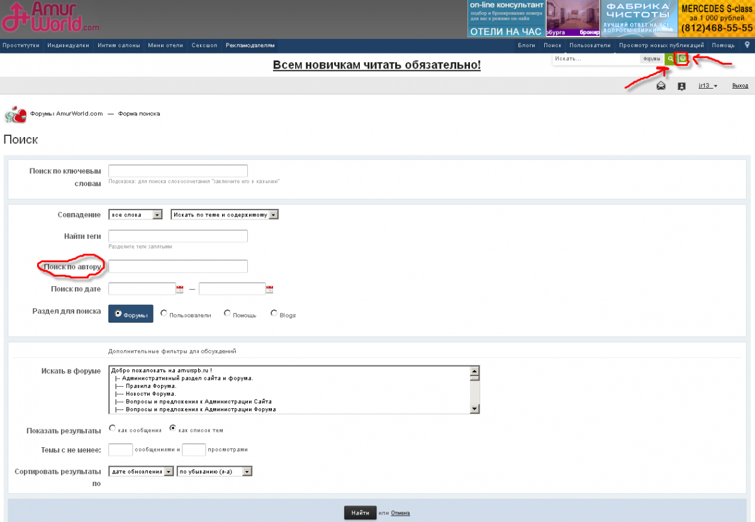Expand the 'все слова' match dropdown

135,214
